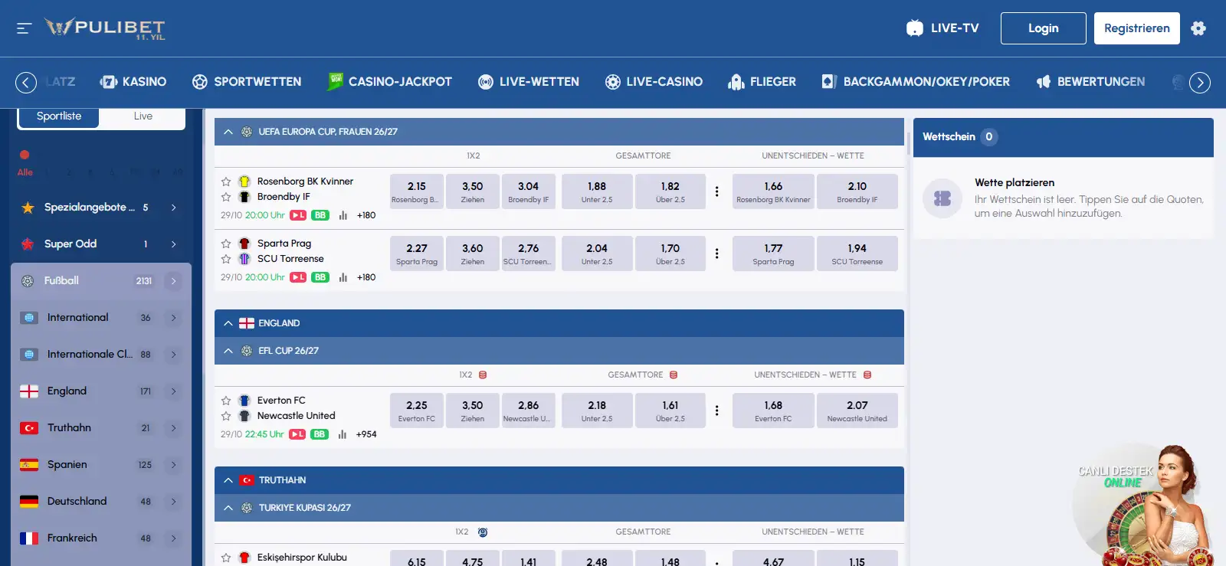Click the Registrieren button
1226x566 pixels.
point(1137,28)
